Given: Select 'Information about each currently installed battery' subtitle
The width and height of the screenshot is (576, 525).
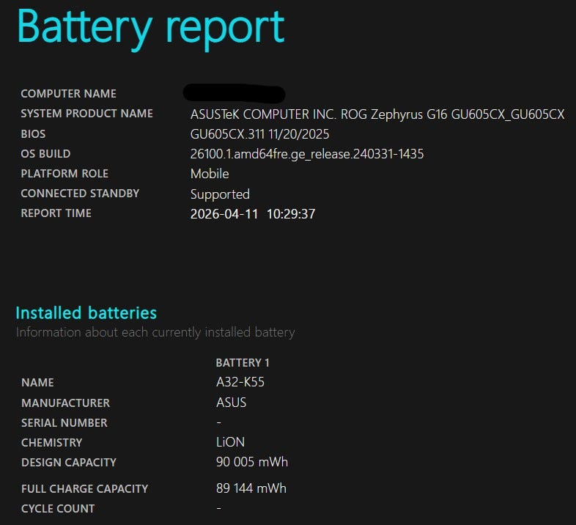Looking at the screenshot, I should pyautogui.click(x=155, y=332).
